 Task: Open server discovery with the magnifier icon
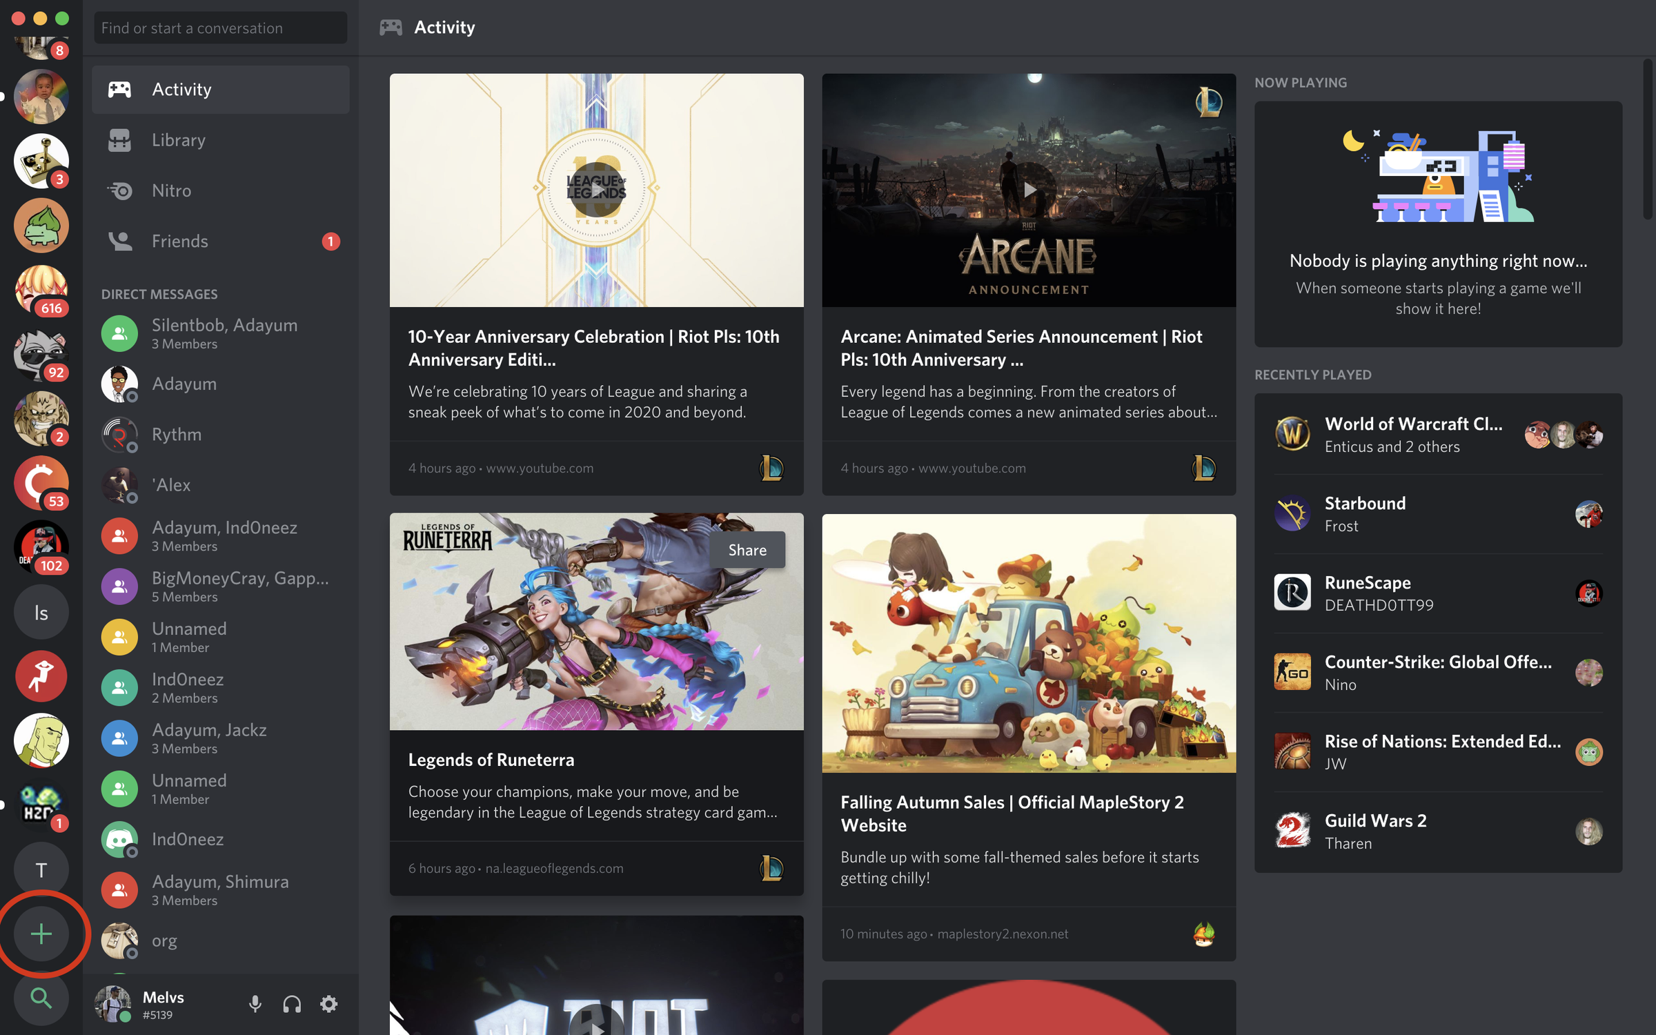[41, 1000]
